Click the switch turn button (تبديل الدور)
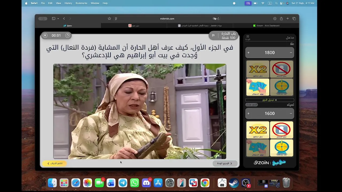The width and height of the screenshot is (342, 192). [x=270, y=100]
